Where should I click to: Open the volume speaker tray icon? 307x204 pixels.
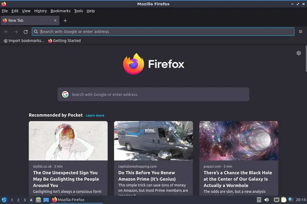(266, 200)
